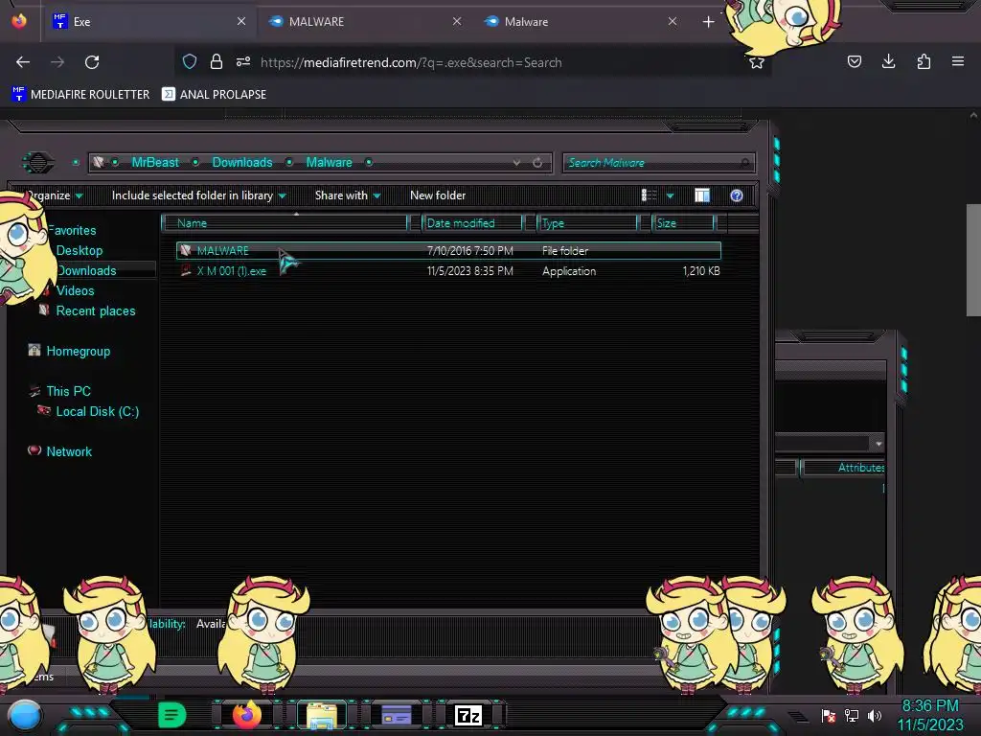
Task: Open the Action Center flag icon
Action: click(x=829, y=715)
